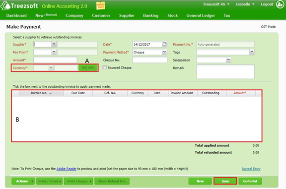The width and height of the screenshot is (286, 189).
Task: Click the Date field showing 14/12/2017
Action: 147,44
